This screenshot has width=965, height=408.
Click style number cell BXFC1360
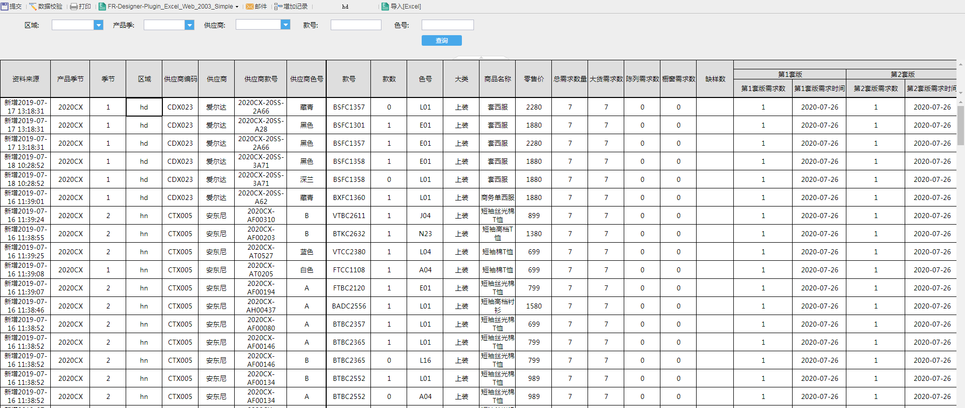pos(349,197)
